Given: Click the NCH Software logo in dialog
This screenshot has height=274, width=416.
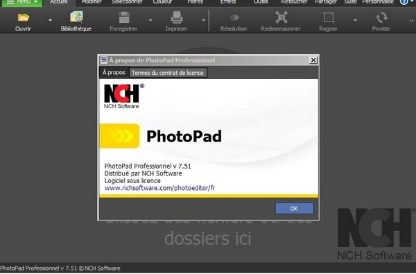Looking at the screenshot, I should pos(124,96).
